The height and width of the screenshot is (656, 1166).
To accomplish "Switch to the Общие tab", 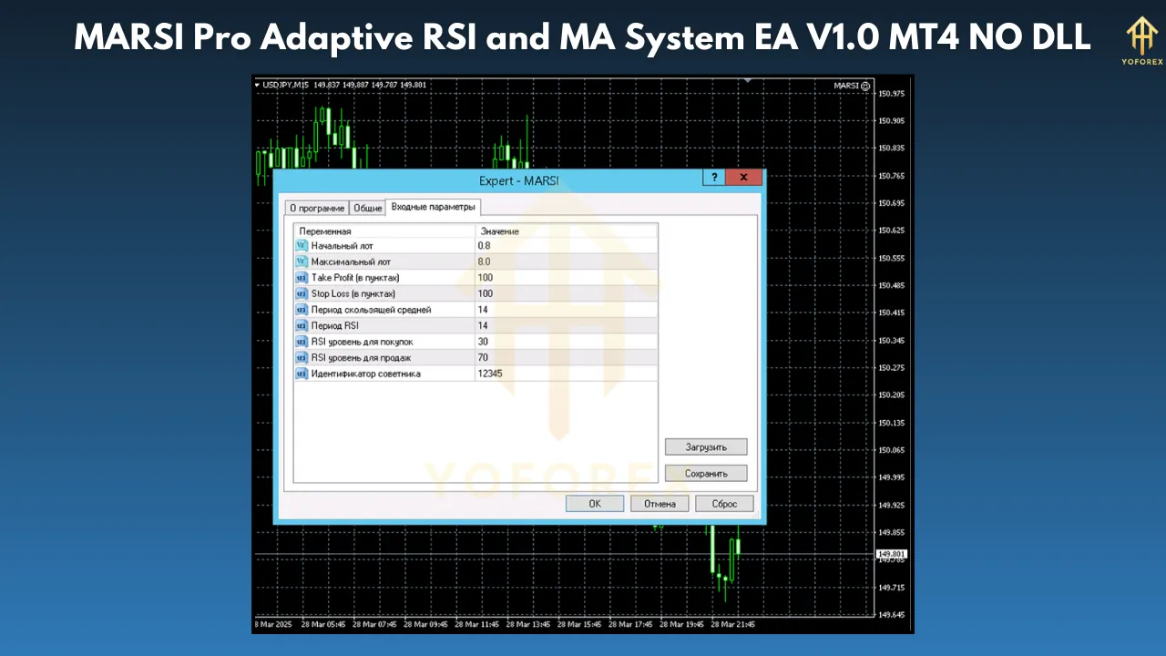I will [x=367, y=208].
